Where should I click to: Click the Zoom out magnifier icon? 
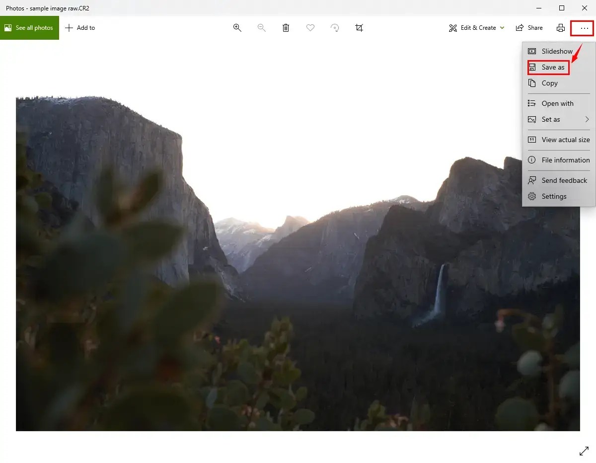(x=262, y=28)
